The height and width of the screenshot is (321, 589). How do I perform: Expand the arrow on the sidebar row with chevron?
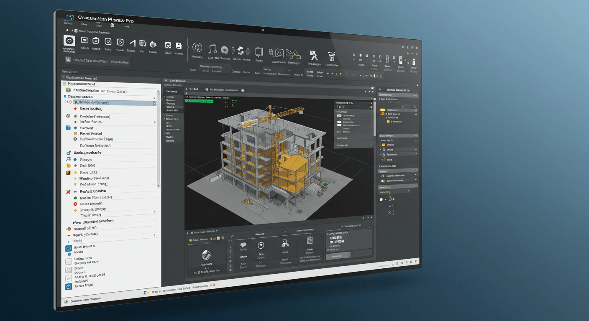(x=155, y=122)
